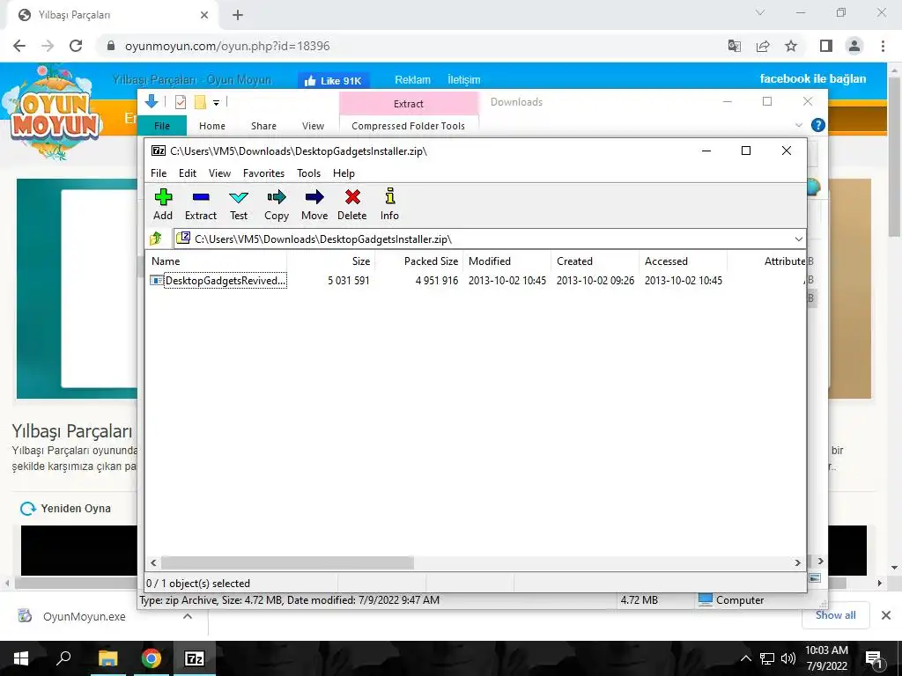
Task: Click Facebook Like 91K button
Action: pyautogui.click(x=333, y=81)
